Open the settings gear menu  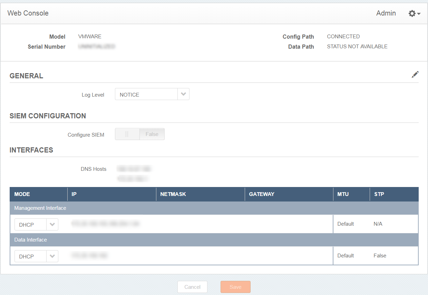tap(414, 13)
